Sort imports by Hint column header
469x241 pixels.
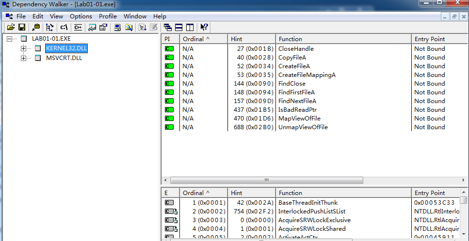coord(252,39)
